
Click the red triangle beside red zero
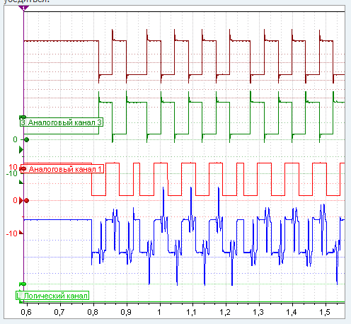[x=21, y=201]
